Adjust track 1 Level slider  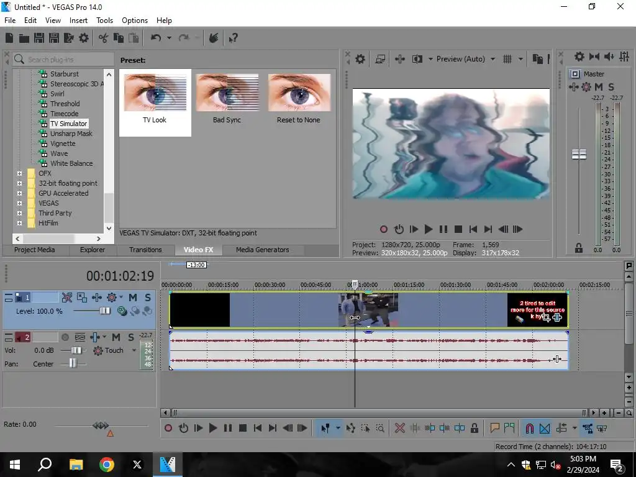pyautogui.click(x=104, y=311)
